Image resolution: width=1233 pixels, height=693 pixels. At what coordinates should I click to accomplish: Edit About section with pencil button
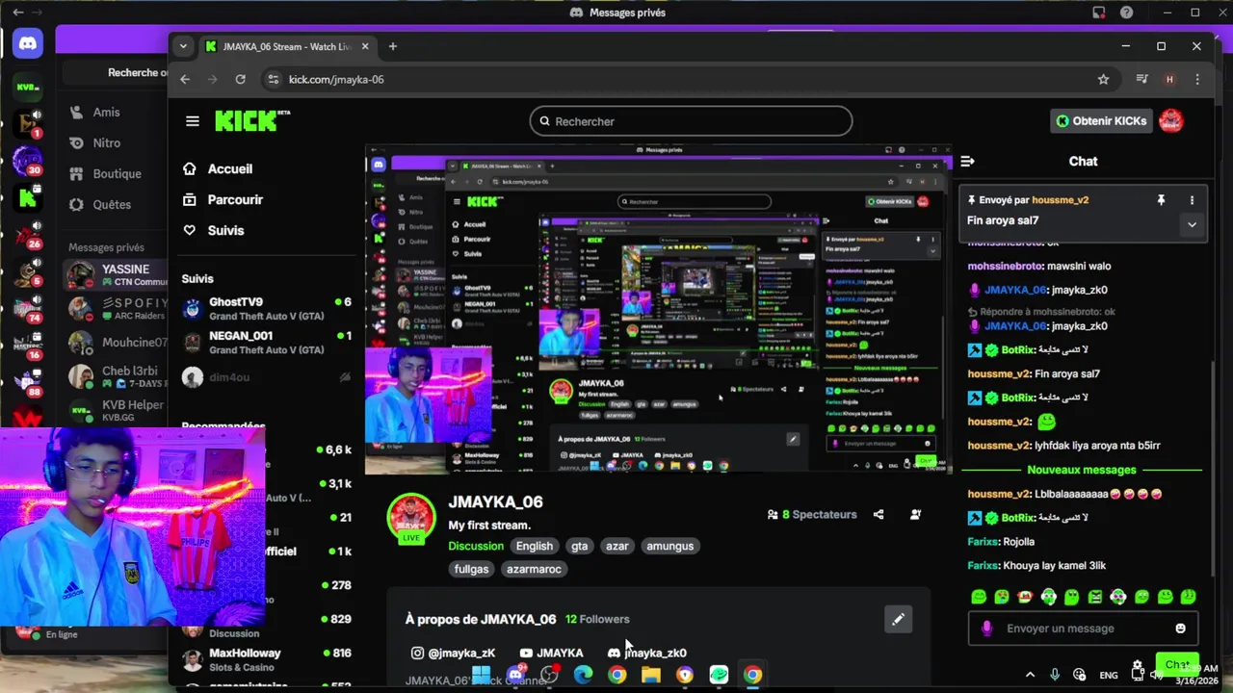[898, 619]
